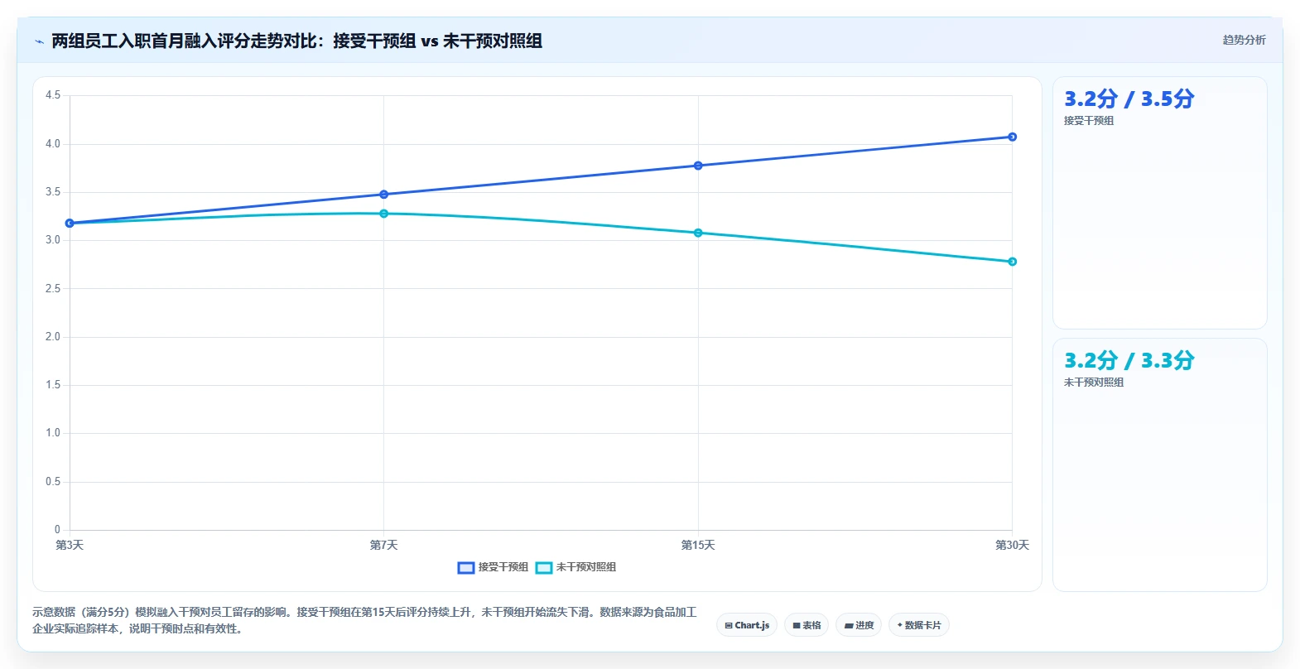Screen dimensions: 1300x669
Task: Click the 3.2分 / 3.5分 stat value
Action: tap(1129, 99)
